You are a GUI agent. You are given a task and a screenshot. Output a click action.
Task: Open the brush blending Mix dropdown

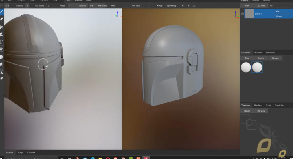120,6
